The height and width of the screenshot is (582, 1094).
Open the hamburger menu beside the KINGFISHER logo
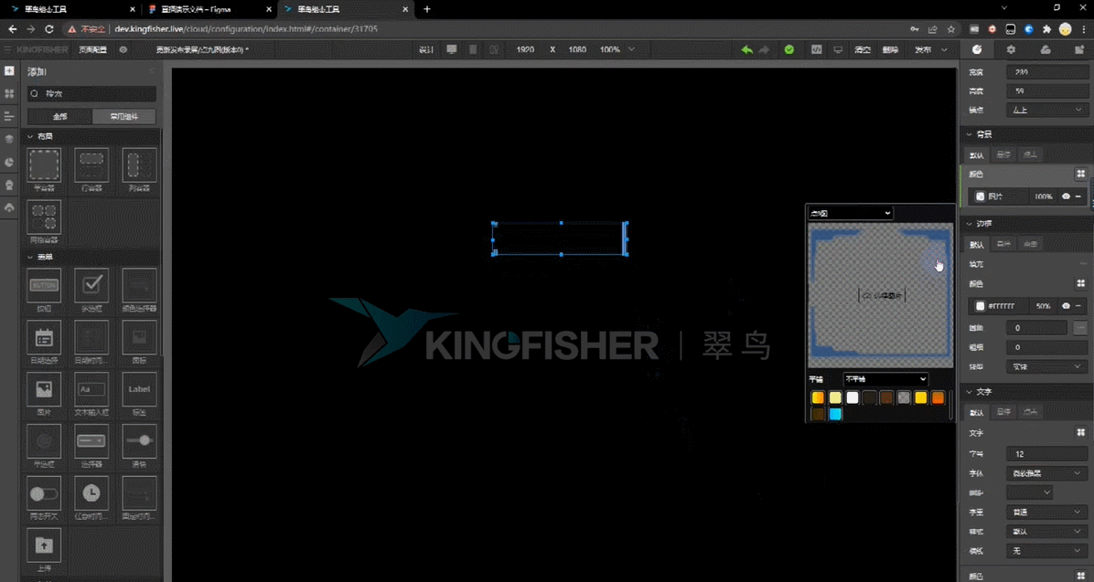coord(7,49)
